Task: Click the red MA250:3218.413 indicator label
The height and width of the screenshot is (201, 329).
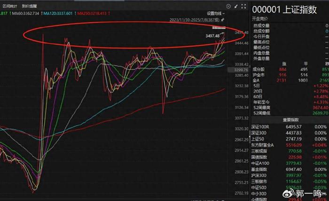Action: coord(92,14)
